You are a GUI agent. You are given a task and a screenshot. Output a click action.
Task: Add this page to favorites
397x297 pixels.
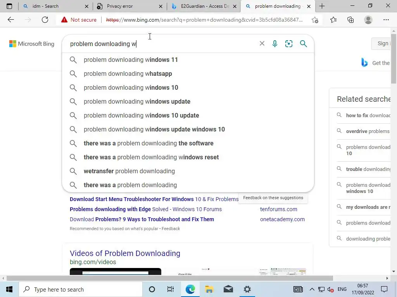click(315, 20)
